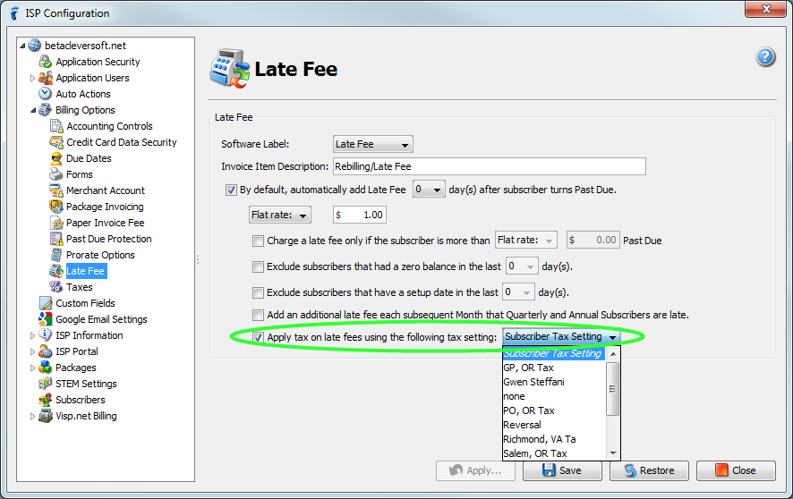This screenshot has width=793, height=499.
Task: Click the Due Dates icon
Action: 56,158
